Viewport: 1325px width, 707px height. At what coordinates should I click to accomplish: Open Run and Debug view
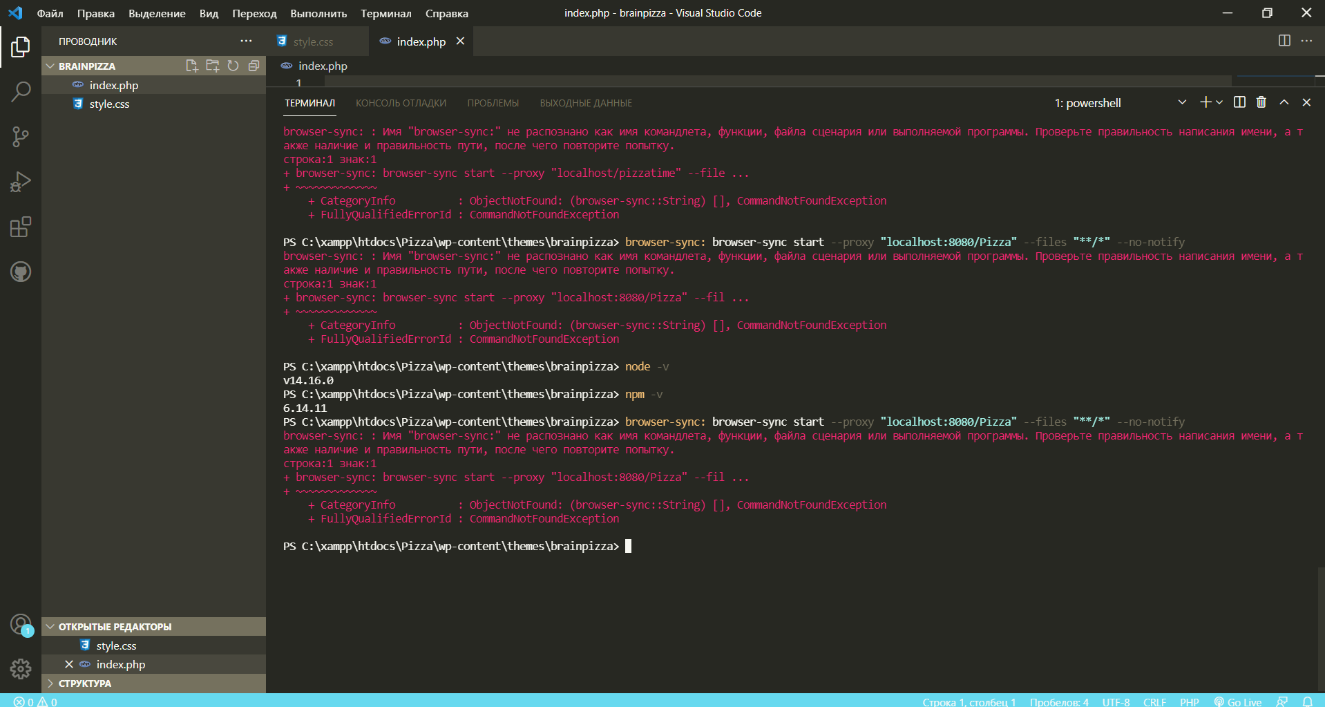[21, 182]
